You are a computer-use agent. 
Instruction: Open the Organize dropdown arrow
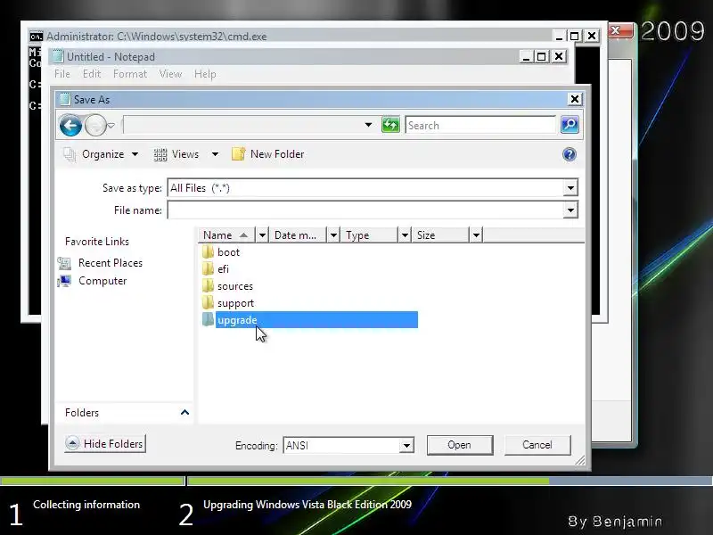click(135, 154)
